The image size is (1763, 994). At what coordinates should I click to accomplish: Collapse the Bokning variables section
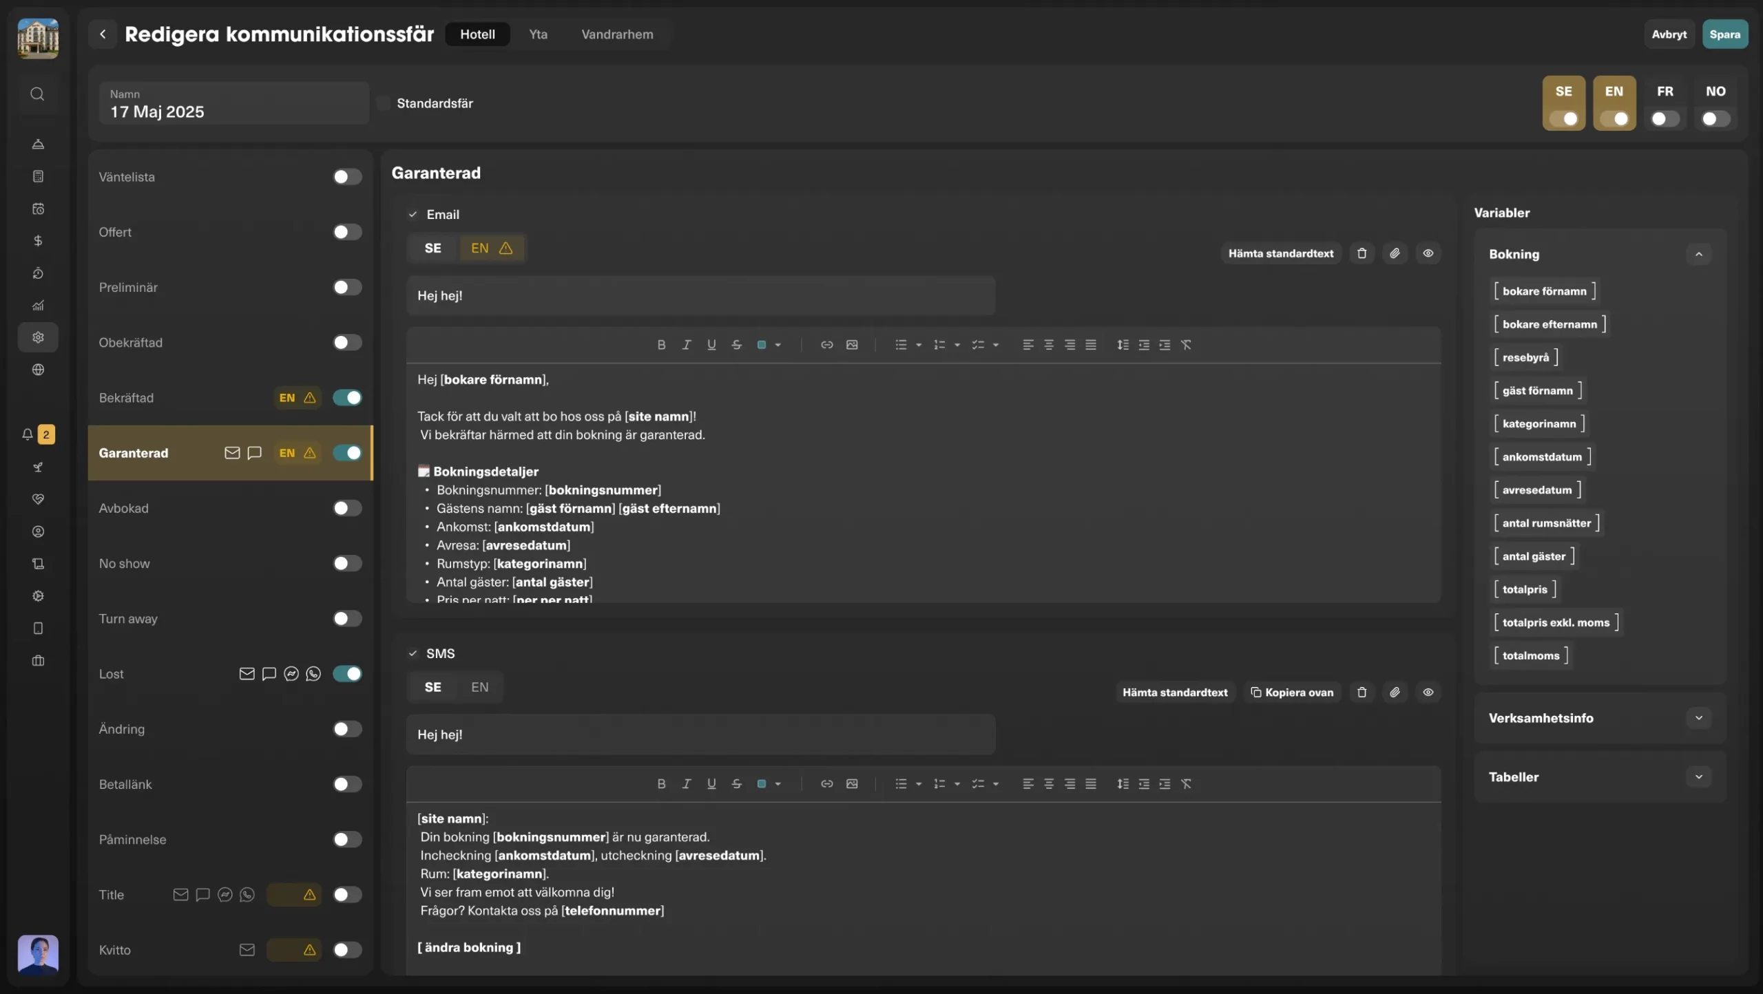pyautogui.click(x=1698, y=254)
